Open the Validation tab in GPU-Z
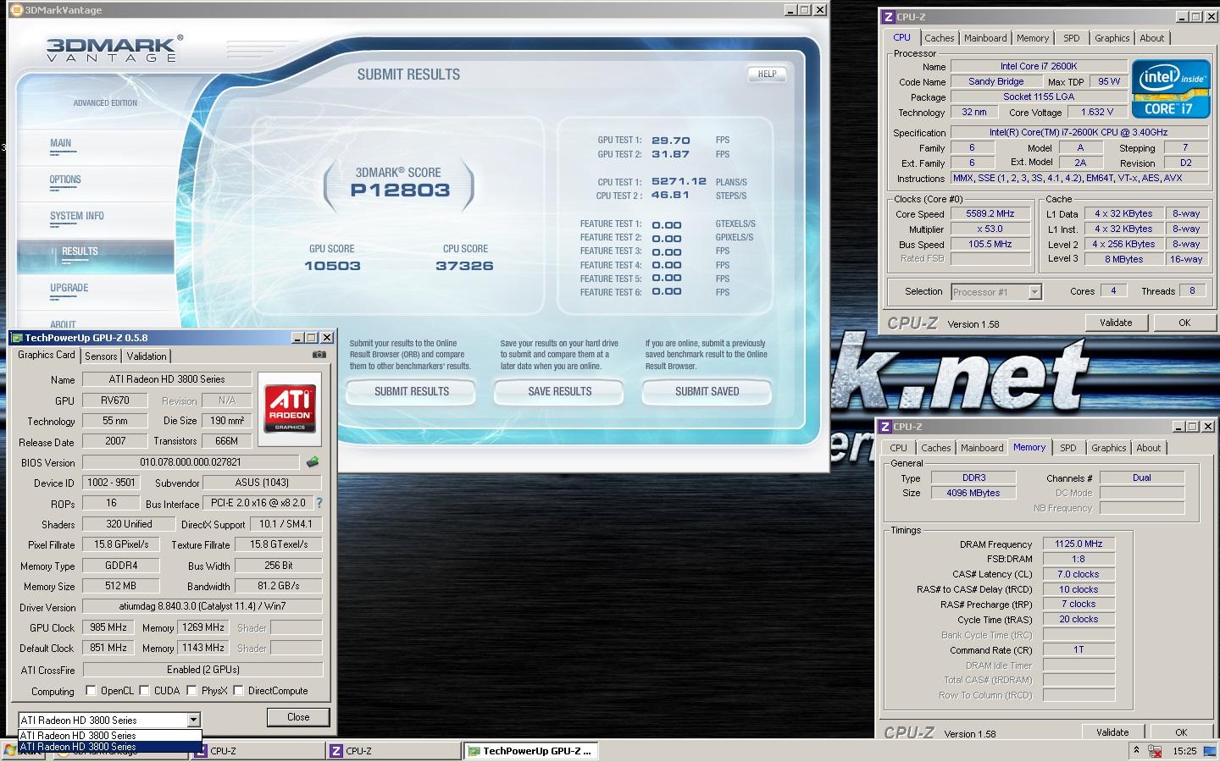 point(147,356)
